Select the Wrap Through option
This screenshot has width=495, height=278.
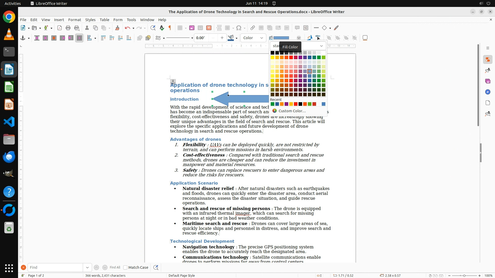79,38
